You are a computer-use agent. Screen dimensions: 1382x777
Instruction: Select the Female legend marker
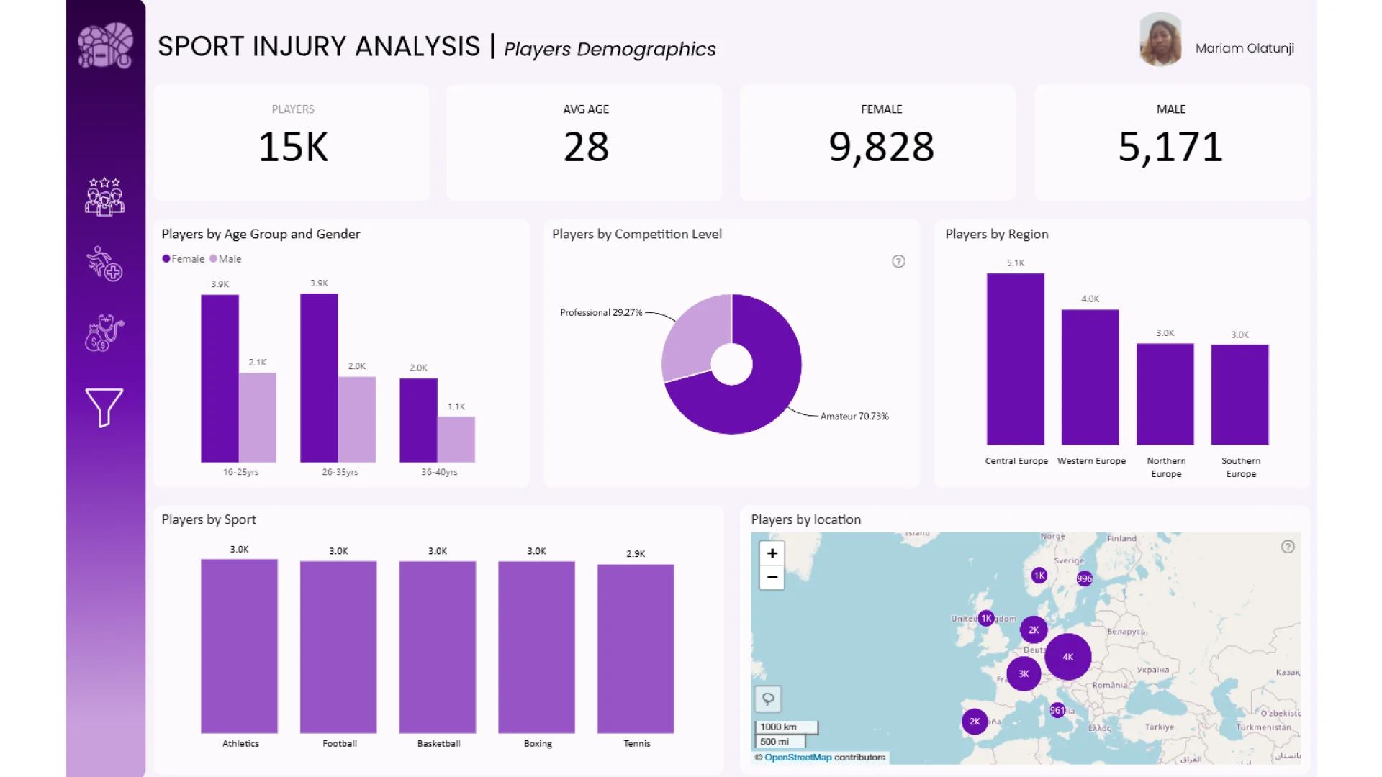click(166, 259)
